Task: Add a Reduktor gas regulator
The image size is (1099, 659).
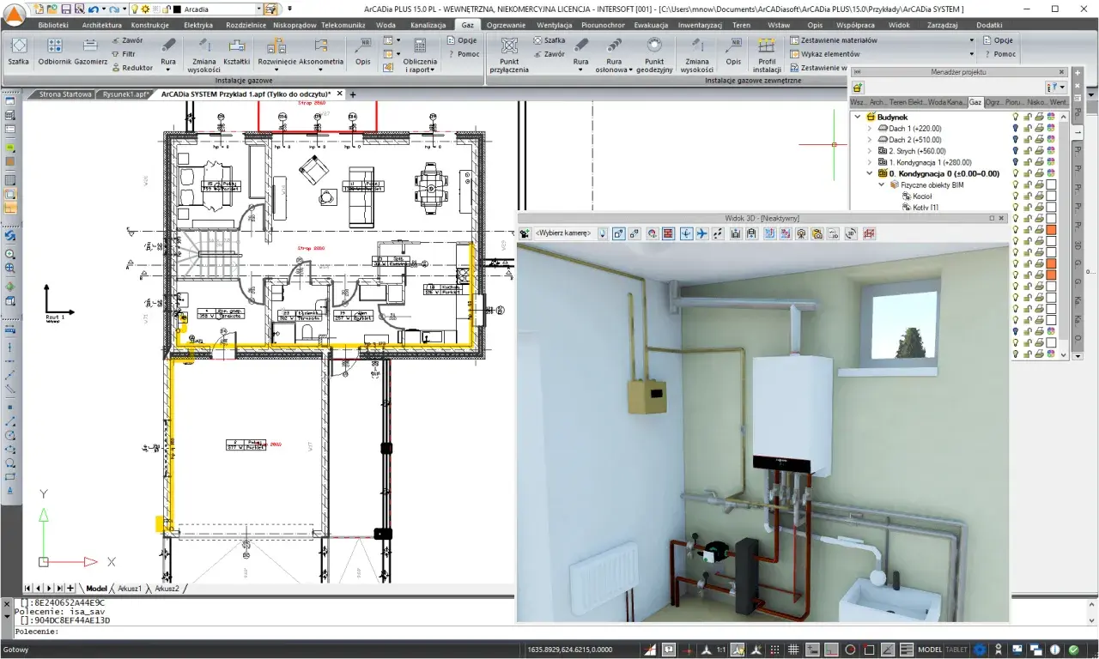Action: 131,67
